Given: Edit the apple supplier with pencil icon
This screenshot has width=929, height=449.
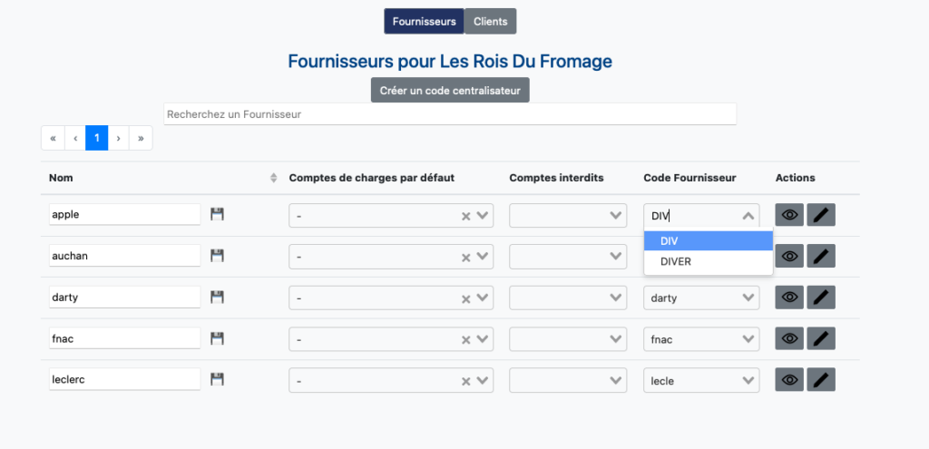Looking at the screenshot, I should (x=821, y=215).
